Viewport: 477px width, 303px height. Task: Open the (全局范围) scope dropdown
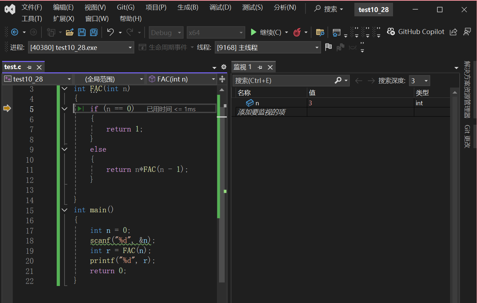[109, 79]
